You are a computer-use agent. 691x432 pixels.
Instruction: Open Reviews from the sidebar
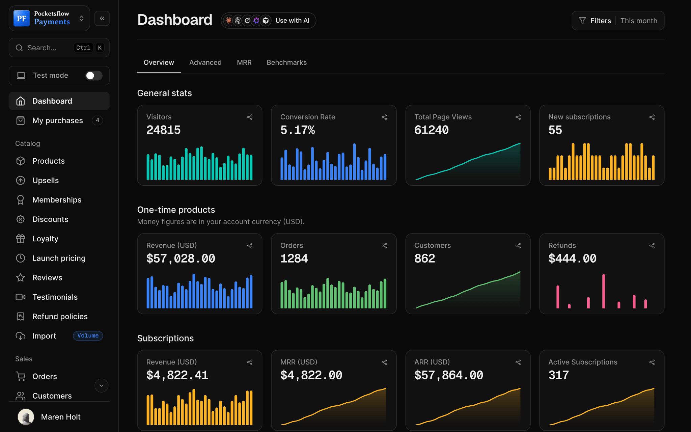coord(59,277)
